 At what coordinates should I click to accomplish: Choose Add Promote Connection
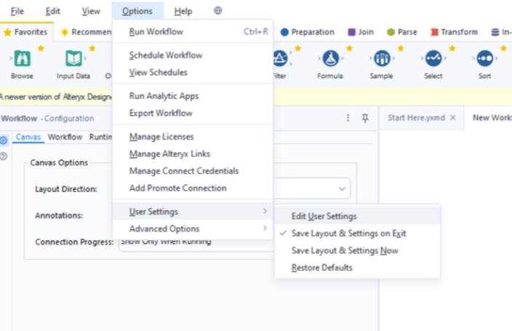(x=193, y=188)
